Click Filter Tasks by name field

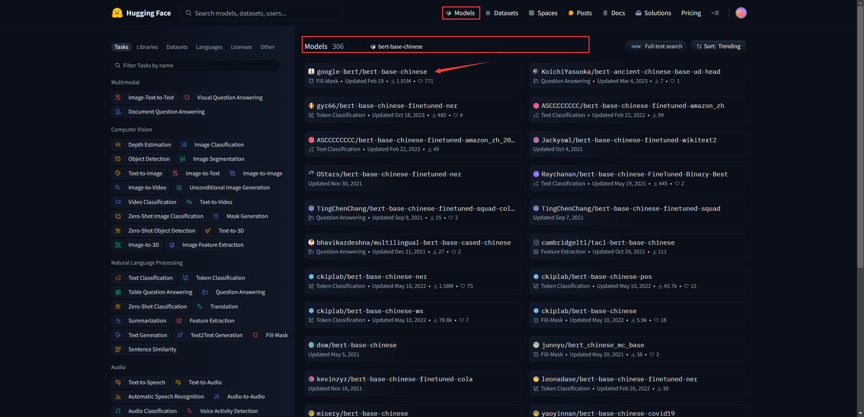point(196,65)
